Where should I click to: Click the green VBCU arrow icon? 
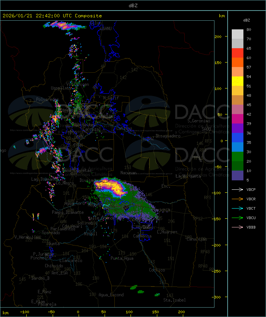[238, 218]
